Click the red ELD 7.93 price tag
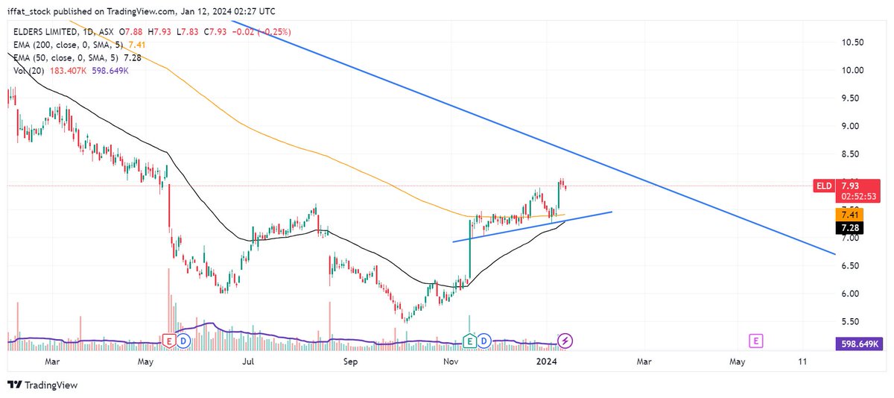Image resolution: width=894 pixels, height=398 pixels. click(847, 186)
